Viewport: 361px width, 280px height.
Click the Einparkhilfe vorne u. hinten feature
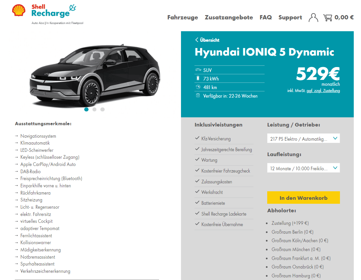point(46,186)
